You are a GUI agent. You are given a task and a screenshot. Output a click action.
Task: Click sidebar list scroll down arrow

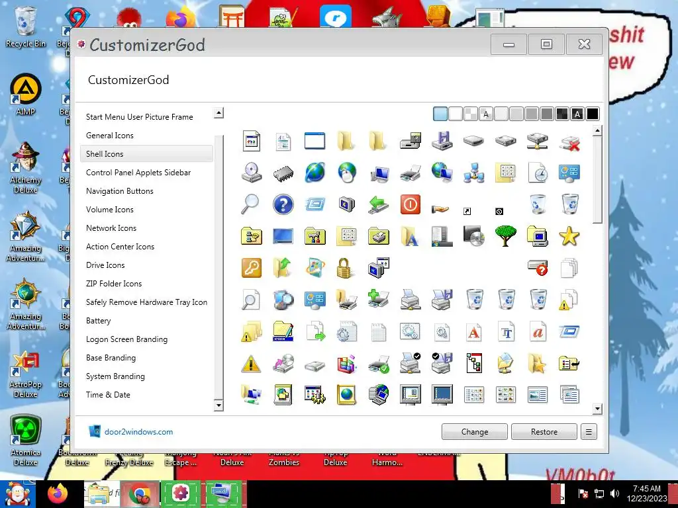tap(218, 405)
